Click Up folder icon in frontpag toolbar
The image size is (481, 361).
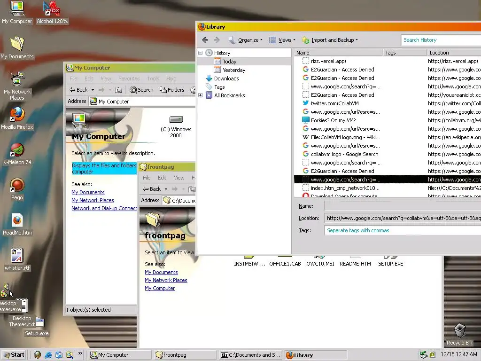(192, 189)
